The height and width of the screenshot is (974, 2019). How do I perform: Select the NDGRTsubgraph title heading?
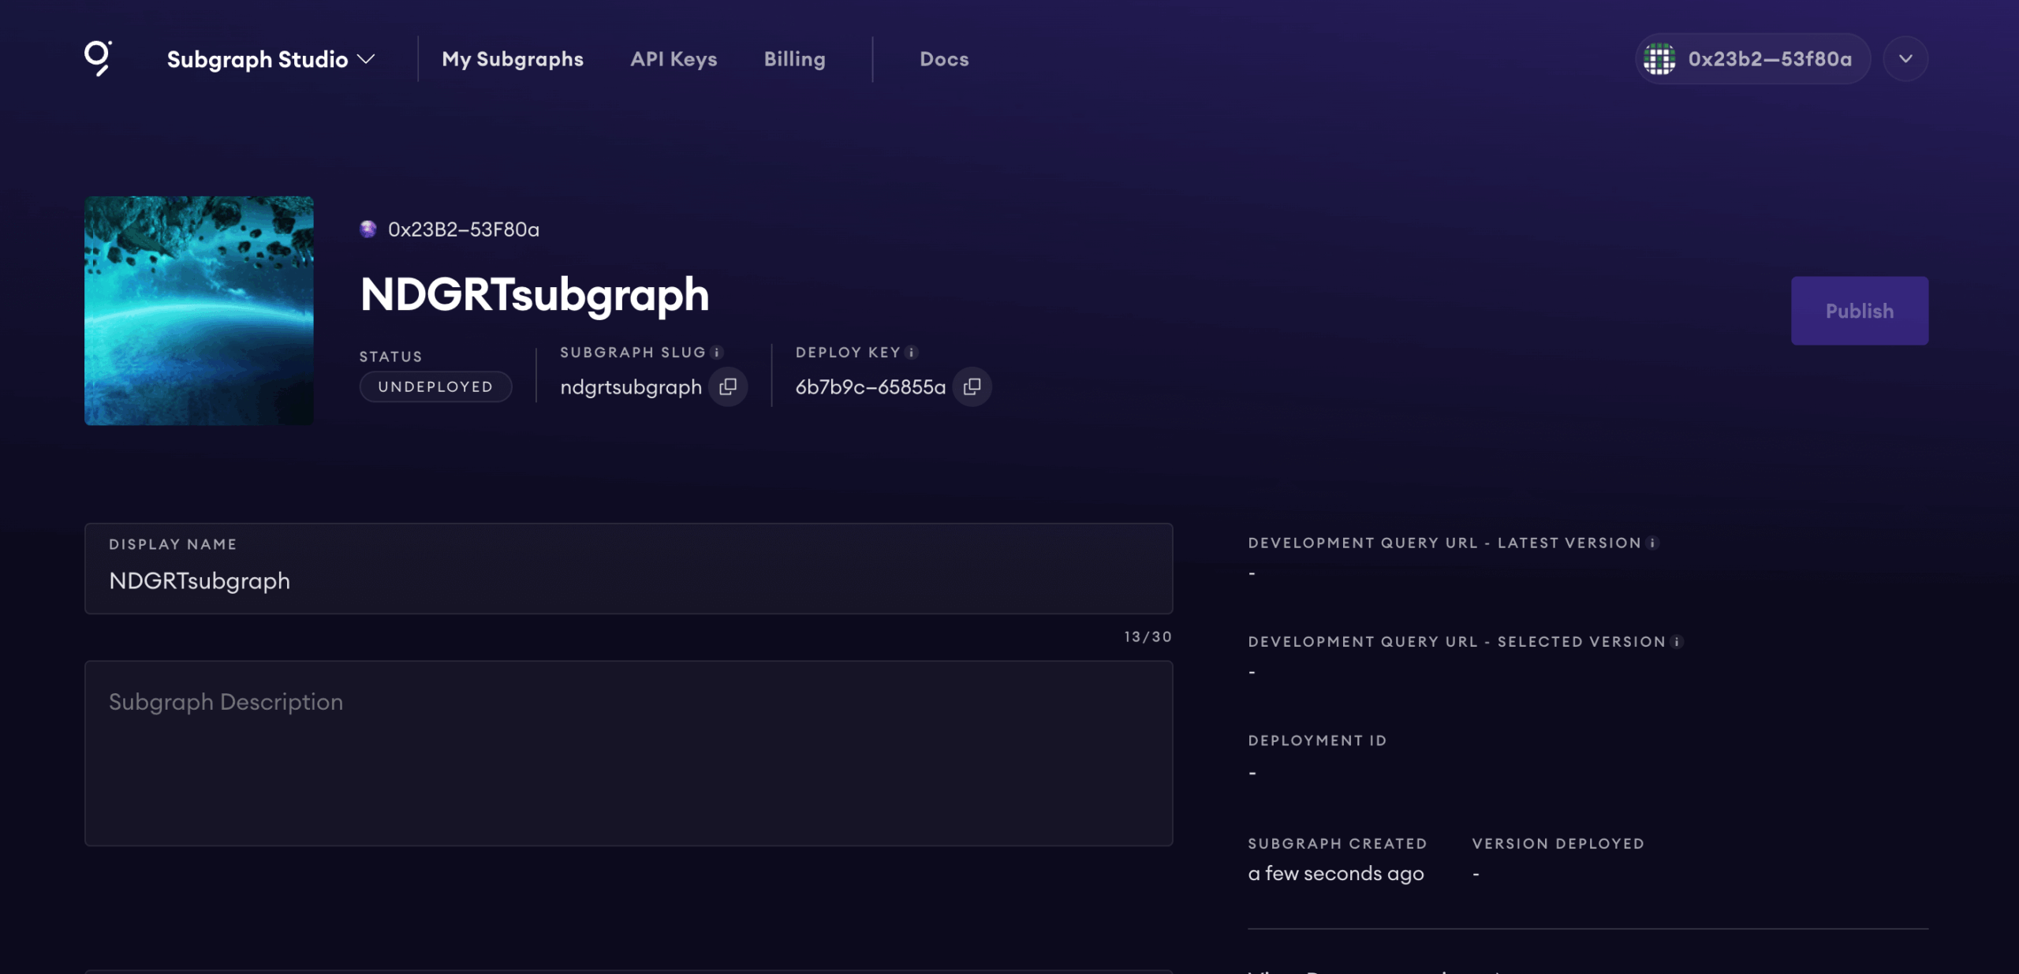(x=535, y=295)
